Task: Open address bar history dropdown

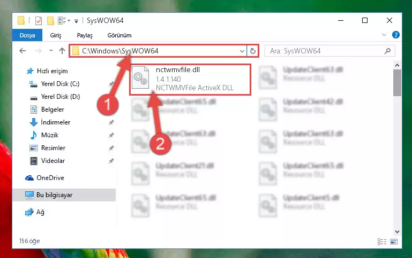Action: coord(242,51)
